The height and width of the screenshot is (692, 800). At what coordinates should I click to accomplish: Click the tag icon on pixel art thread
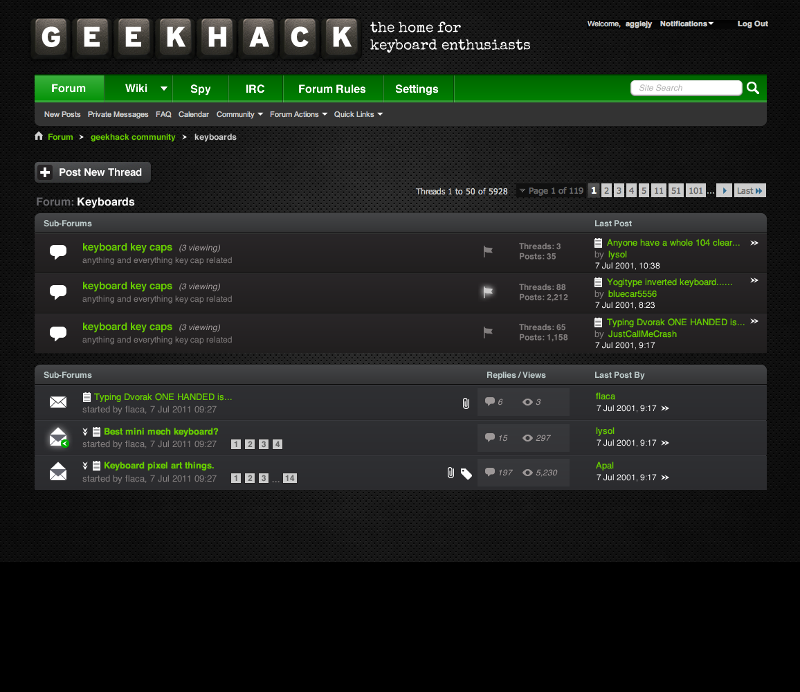point(466,473)
